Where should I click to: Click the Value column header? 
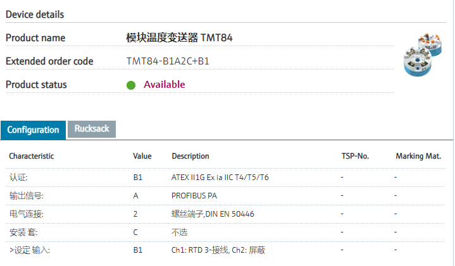click(x=142, y=156)
